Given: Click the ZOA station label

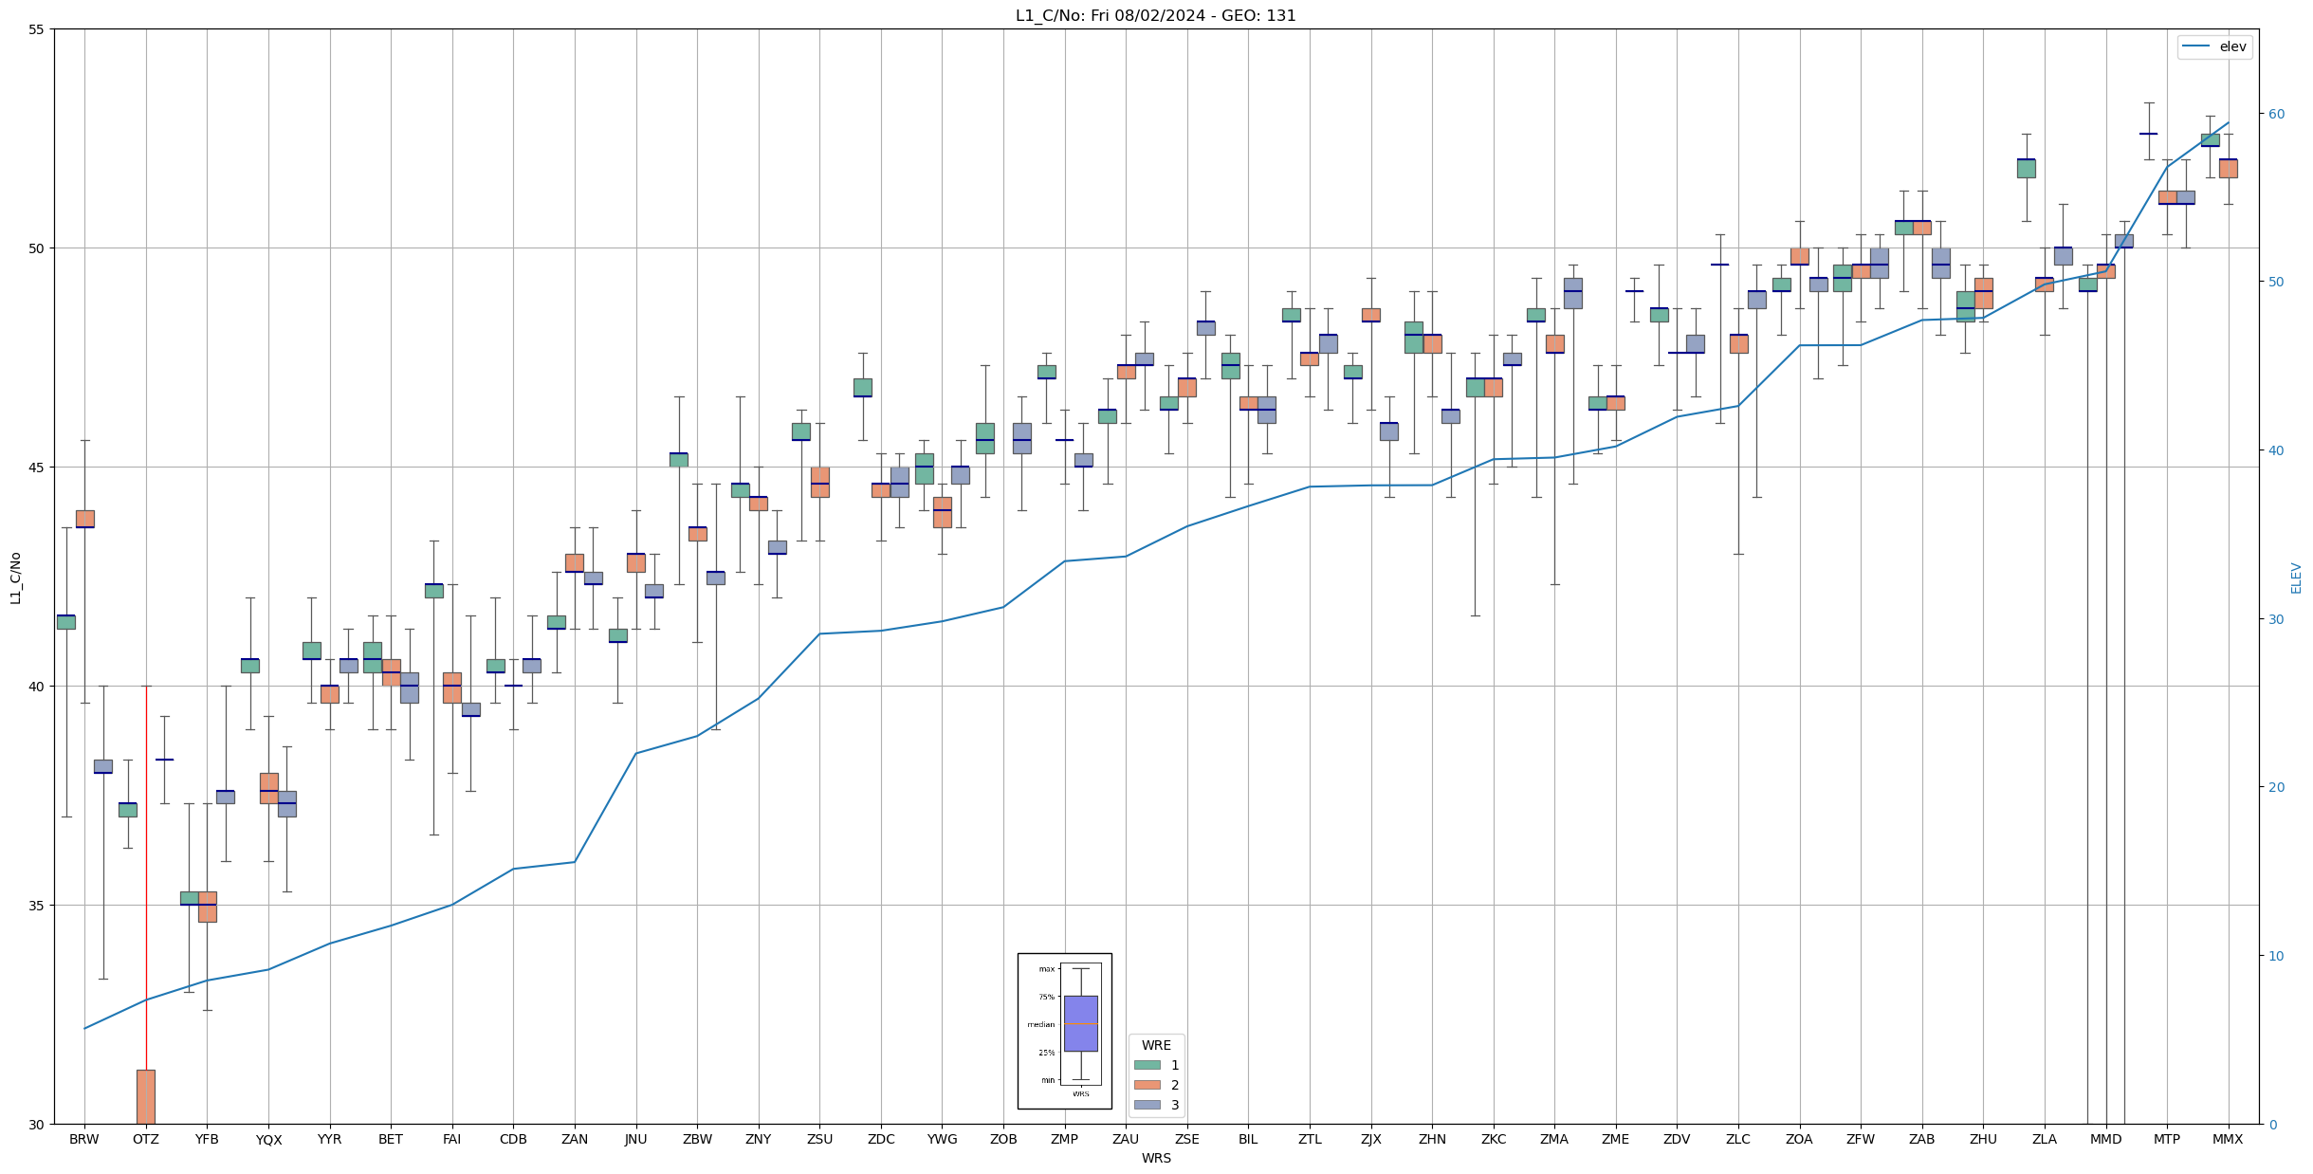Looking at the screenshot, I should coord(1799,1139).
